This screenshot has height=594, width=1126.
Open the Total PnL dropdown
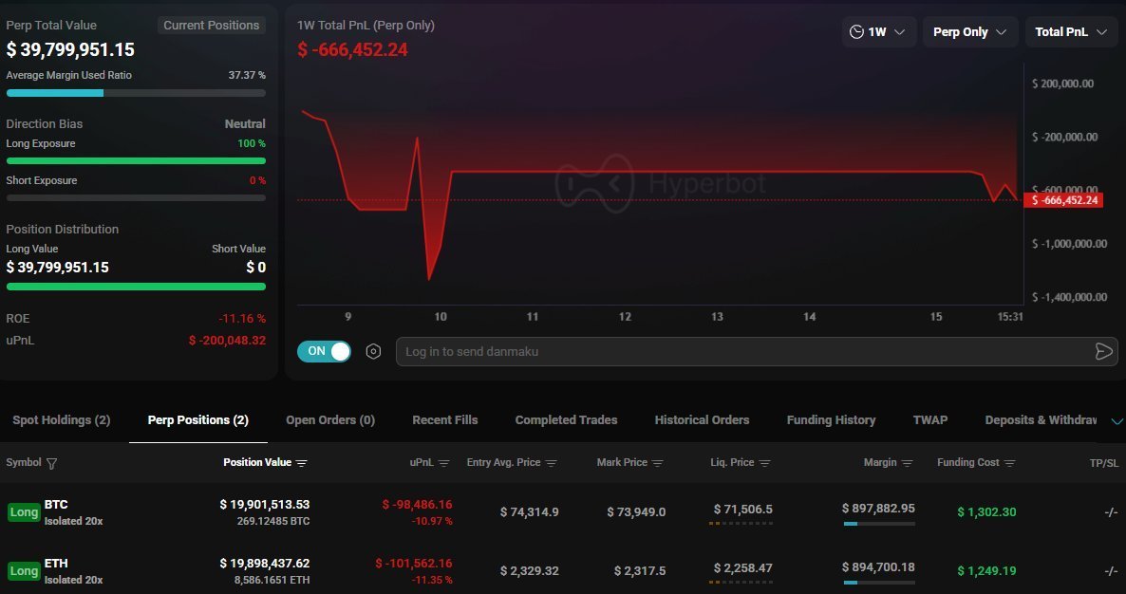click(x=1071, y=31)
